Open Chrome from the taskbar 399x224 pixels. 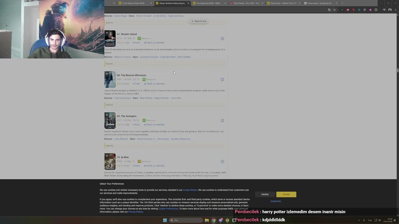214,220
